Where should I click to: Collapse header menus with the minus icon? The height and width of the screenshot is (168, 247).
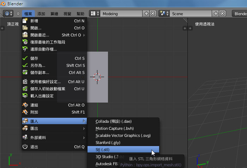[x=18, y=14]
